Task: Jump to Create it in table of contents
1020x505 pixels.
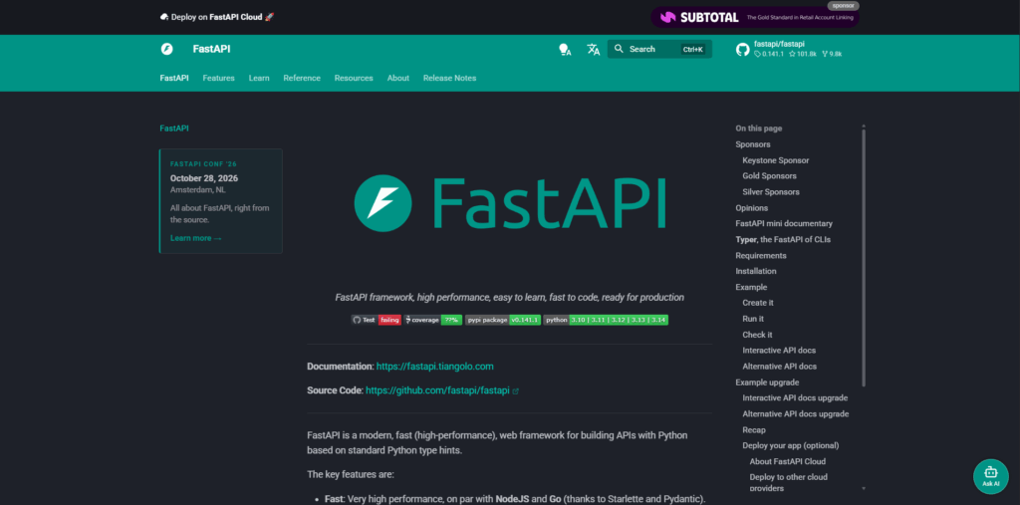Action: [758, 303]
